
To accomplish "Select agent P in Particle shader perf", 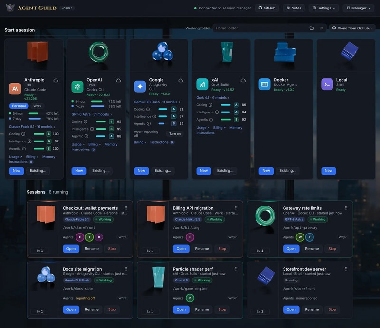I will point(190,298).
